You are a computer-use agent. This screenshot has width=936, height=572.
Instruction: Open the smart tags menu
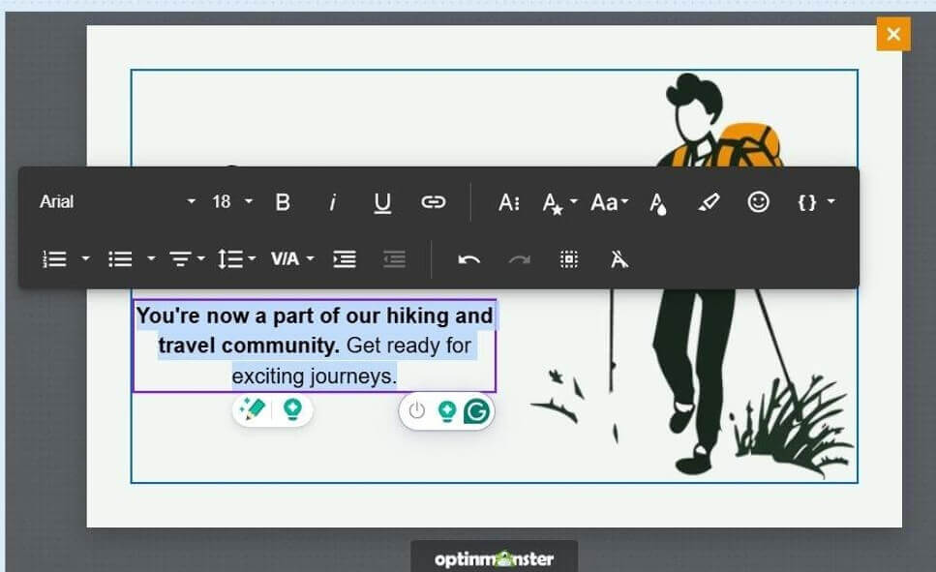[x=815, y=201]
